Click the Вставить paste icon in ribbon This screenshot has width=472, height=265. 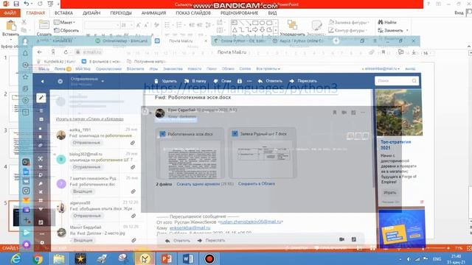(10, 26)
